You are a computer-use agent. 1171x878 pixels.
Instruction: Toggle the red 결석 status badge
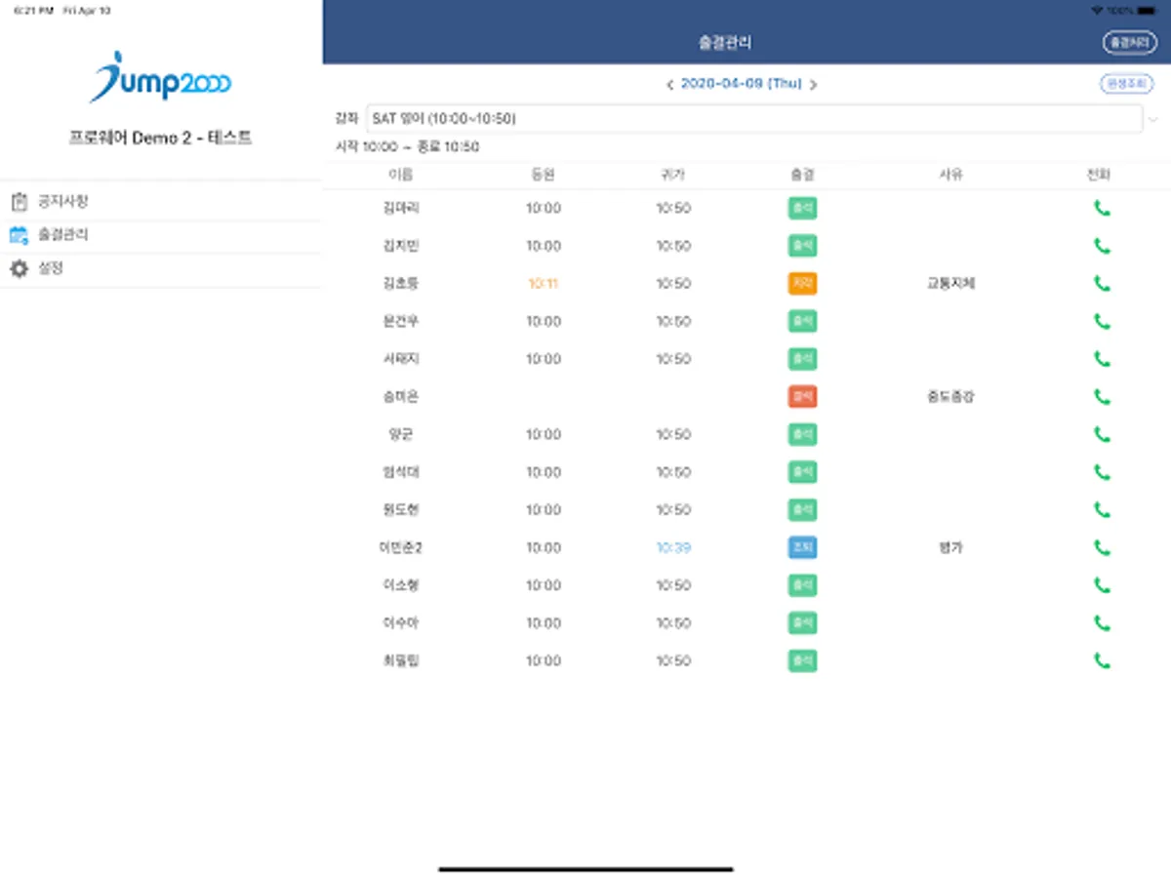click(x=802, y=397)
